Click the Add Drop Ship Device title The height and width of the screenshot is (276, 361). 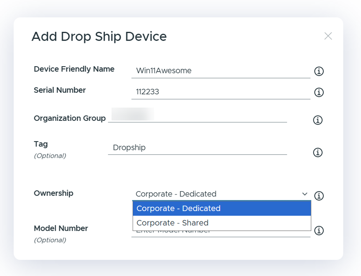tap(98, 36)
